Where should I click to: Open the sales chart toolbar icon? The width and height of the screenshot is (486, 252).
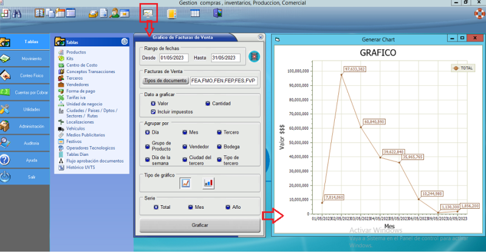click(x=148, y=12)
